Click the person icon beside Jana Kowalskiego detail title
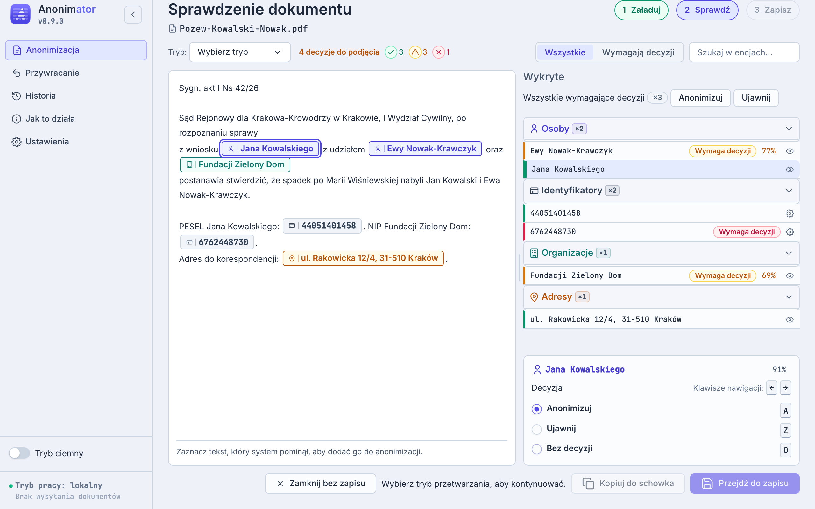The height and width of the screenshot is (509, 815). [537, 370]
